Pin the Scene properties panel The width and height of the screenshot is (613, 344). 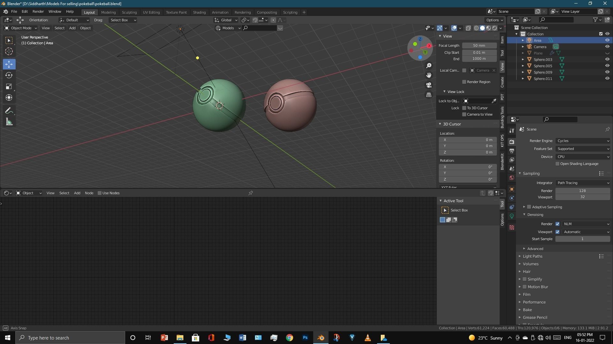coord(607,129)
